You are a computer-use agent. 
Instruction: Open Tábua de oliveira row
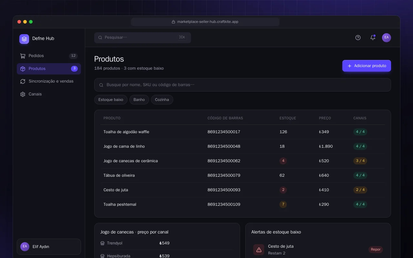coord(243,175)
